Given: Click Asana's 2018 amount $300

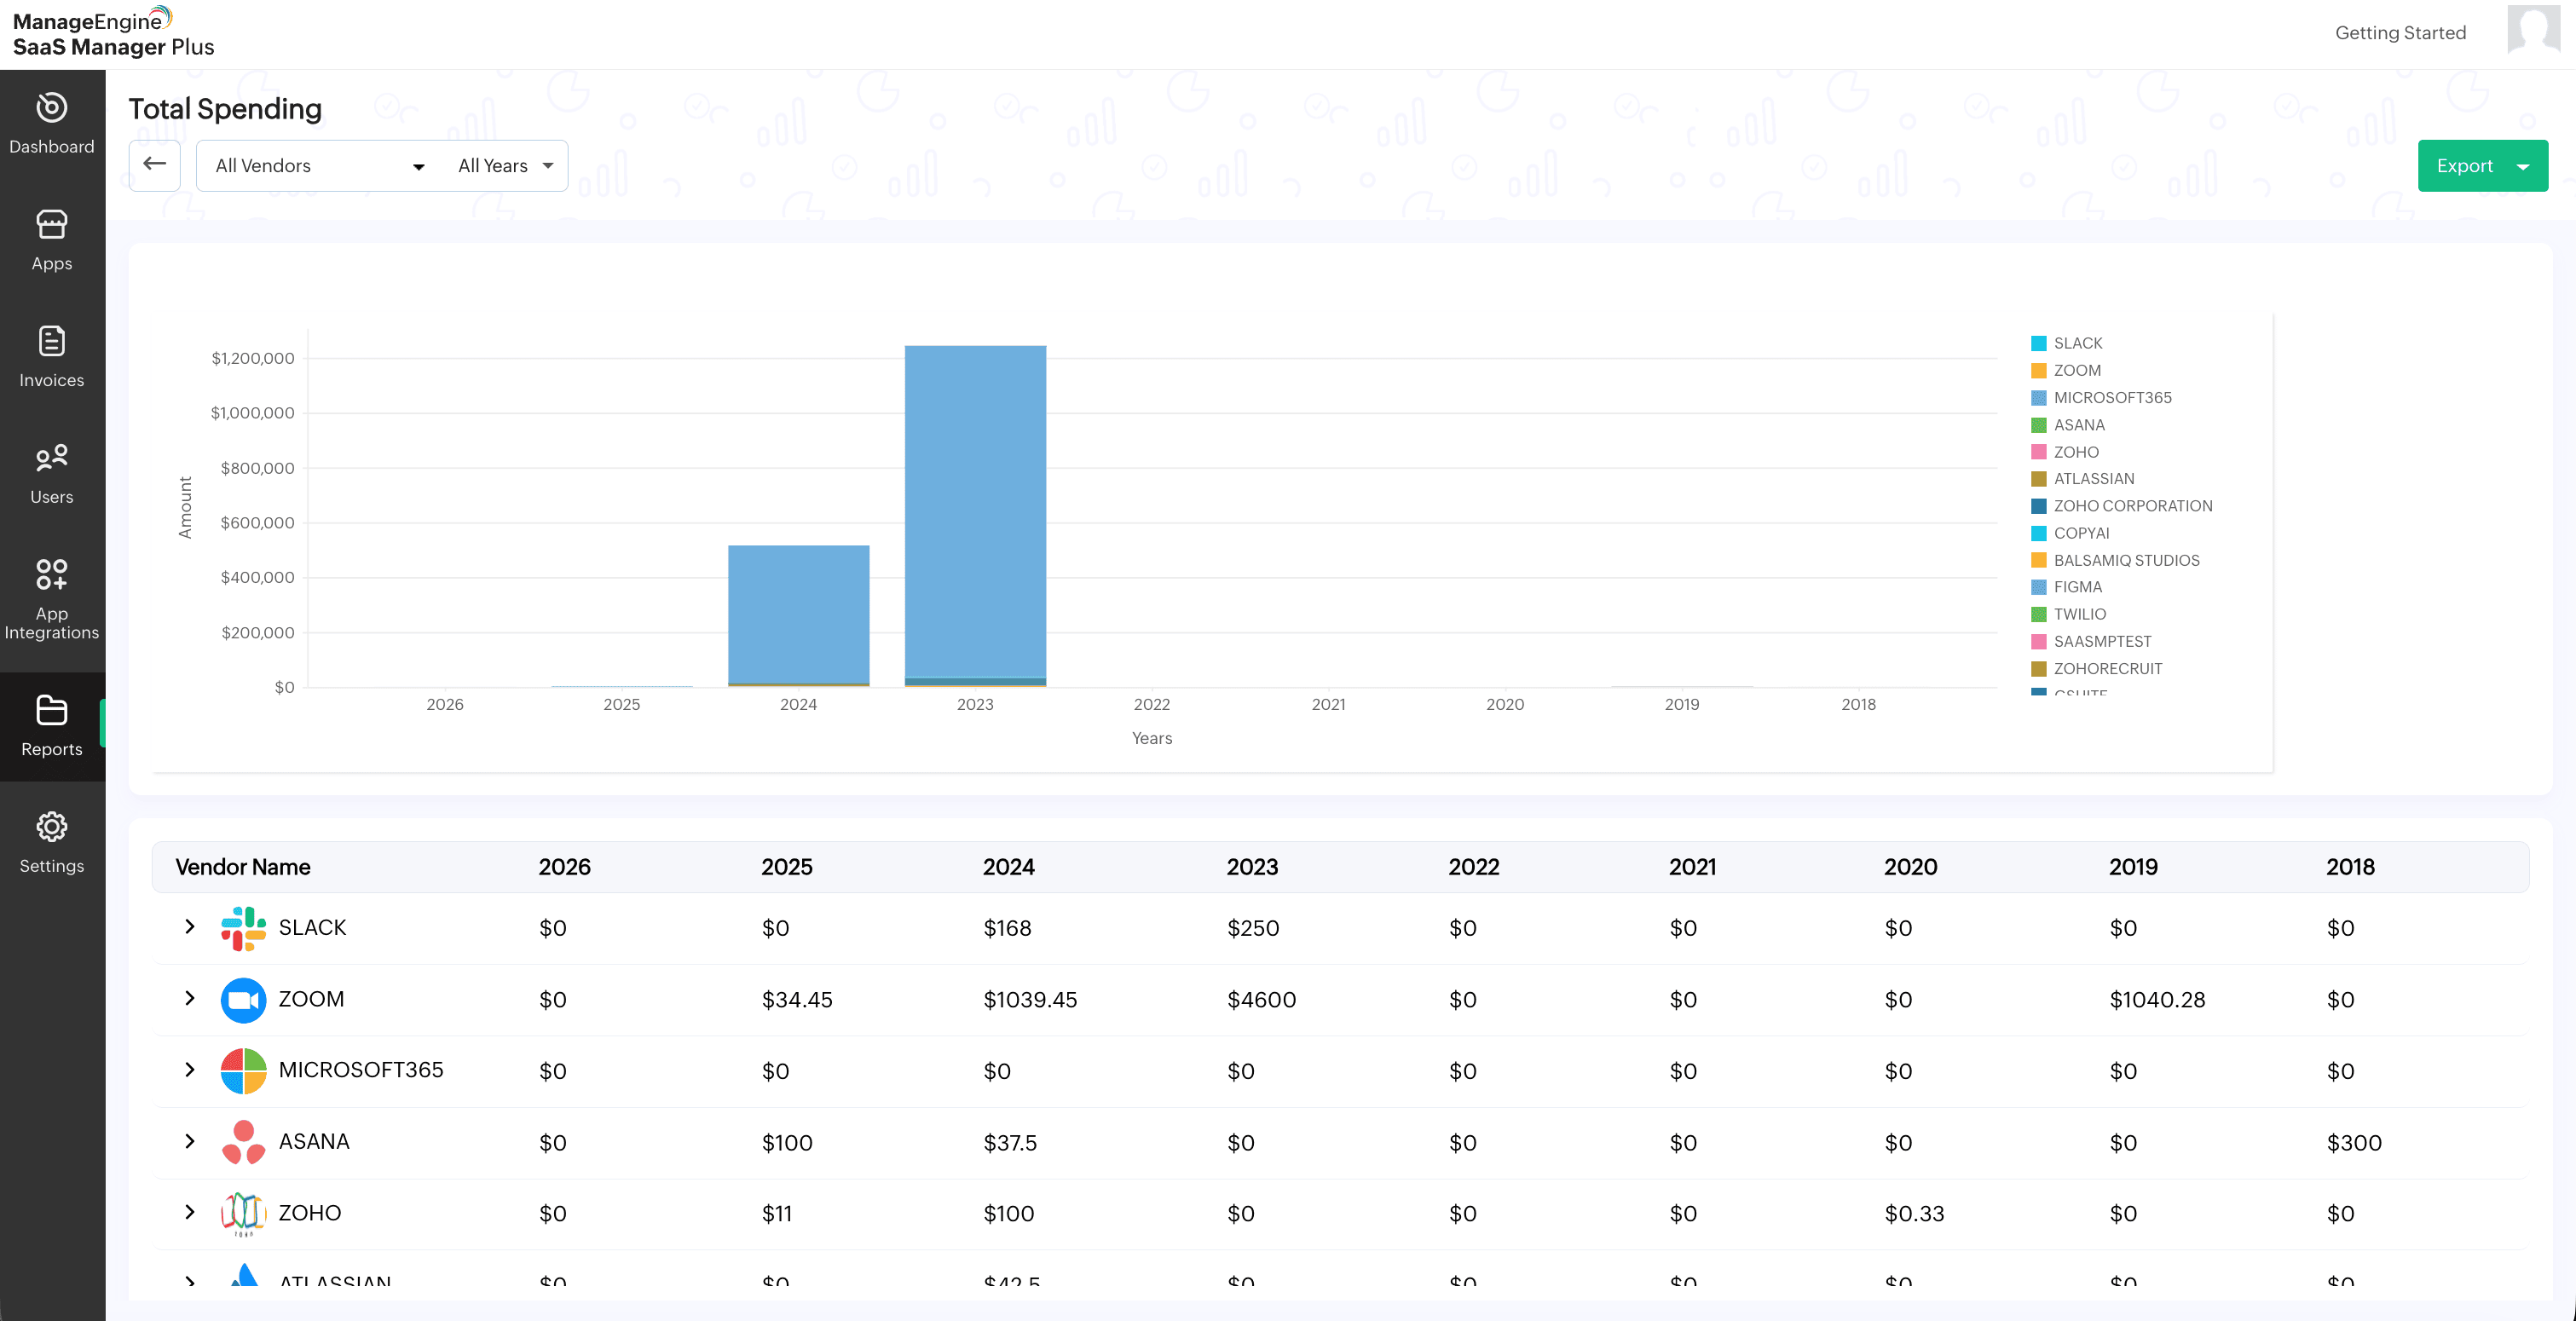Looking at the screenshot, I should pyautogui.click(x=2354, y=1143).
